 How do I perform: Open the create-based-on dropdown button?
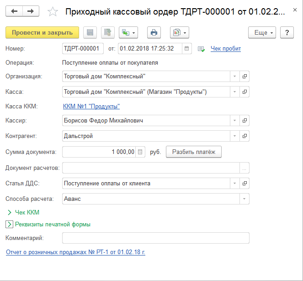128,33
